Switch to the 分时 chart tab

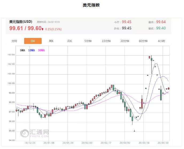(14, 41)
